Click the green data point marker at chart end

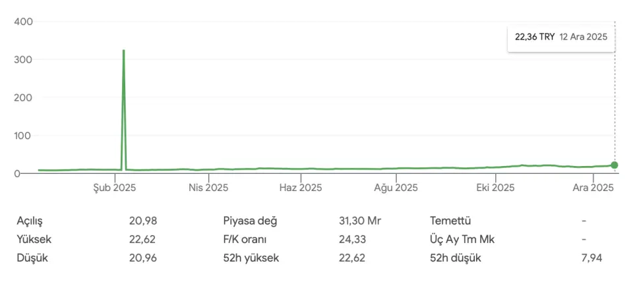(614, 165)
